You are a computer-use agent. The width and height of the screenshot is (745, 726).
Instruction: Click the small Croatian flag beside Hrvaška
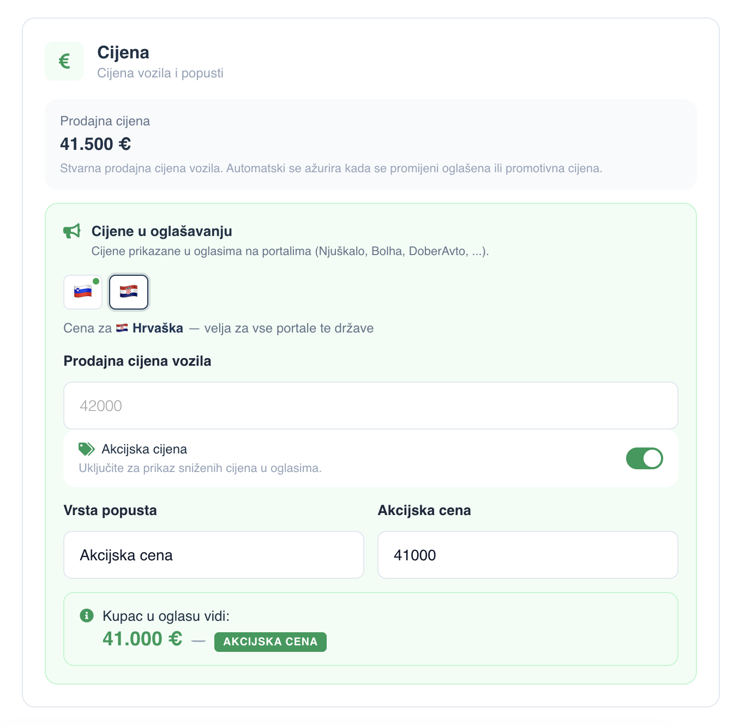click(122, 328)
